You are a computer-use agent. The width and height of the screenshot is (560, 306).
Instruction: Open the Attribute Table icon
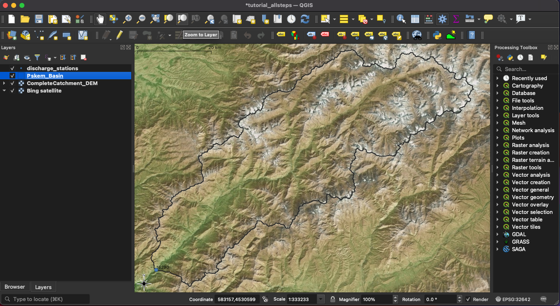(415, 19)
